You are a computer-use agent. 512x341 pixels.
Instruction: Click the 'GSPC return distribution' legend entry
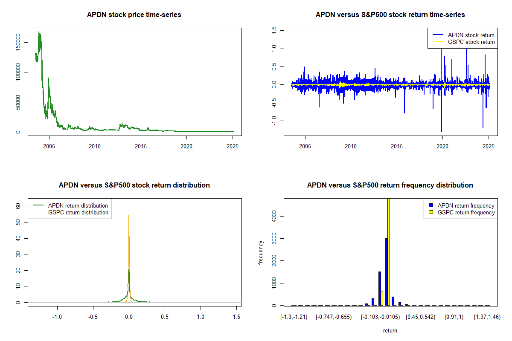pos(78,212)
